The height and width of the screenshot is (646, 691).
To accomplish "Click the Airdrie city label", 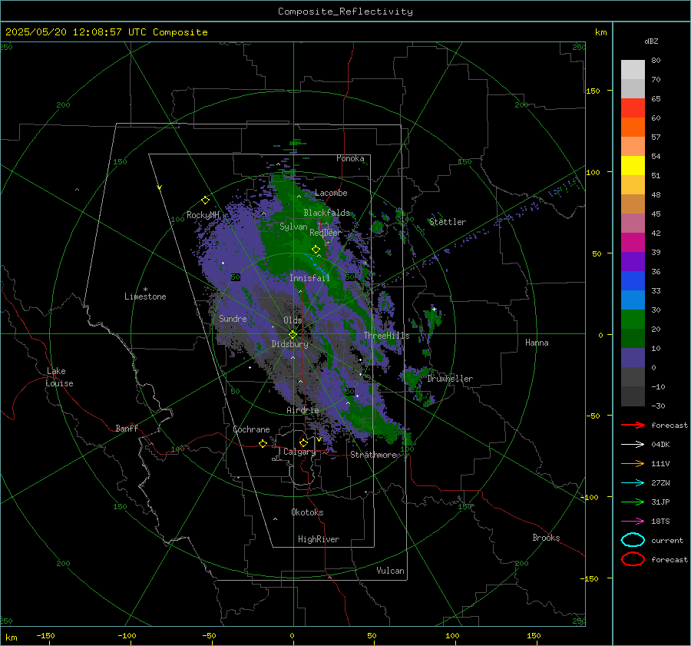I will pyautogui.click(x=303, y=410).
